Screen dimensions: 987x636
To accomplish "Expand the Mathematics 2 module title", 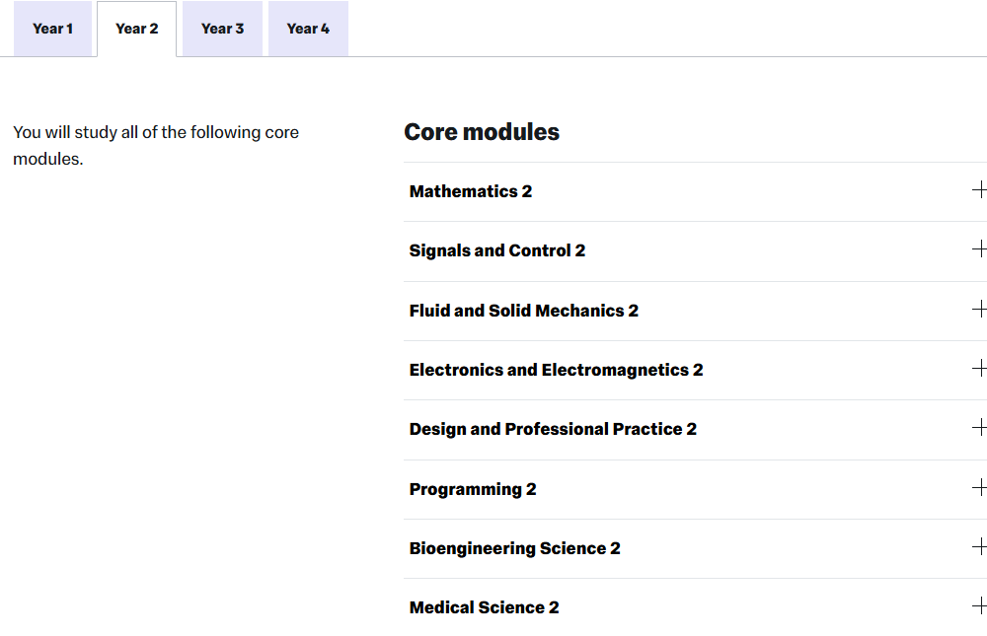I will tap(471, 191).
